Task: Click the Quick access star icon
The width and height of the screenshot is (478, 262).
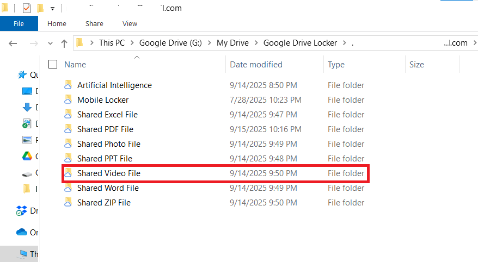Action: (x=22, y=75)
